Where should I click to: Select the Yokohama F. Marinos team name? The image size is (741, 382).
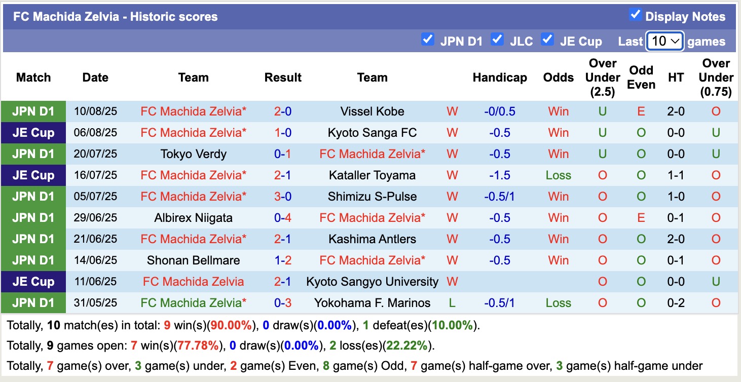[x=372, y=302]
